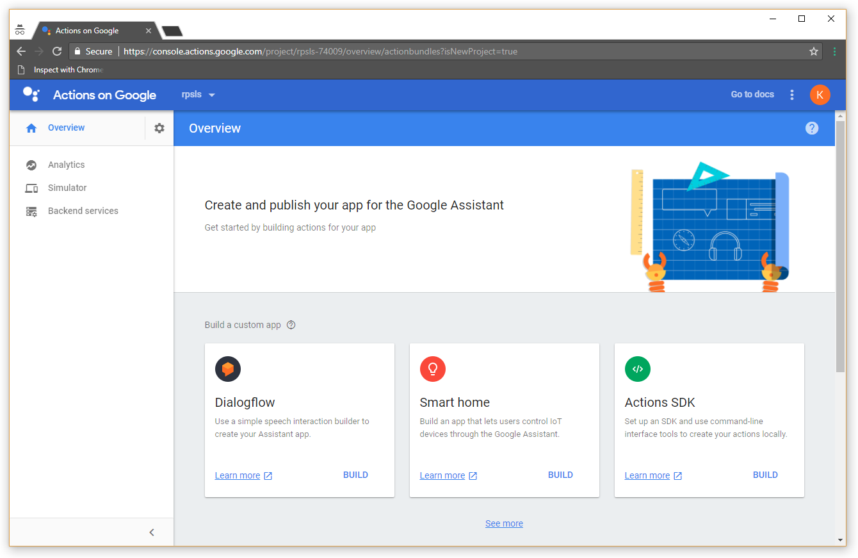Click the settings gear icon in sidebar
858x558 pixels.
click(159, 128)
